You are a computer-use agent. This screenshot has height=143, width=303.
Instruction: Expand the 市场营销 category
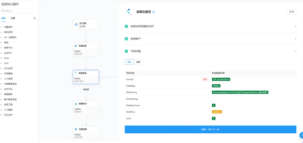(x=1, y=74)
